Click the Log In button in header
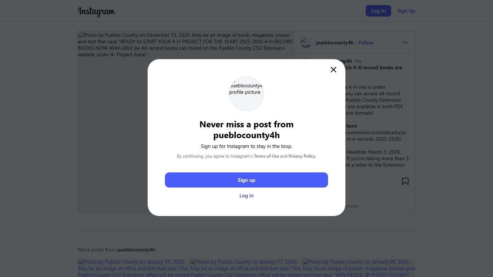The height and width of the screenshot is (277, 493). tap(378, 11)
